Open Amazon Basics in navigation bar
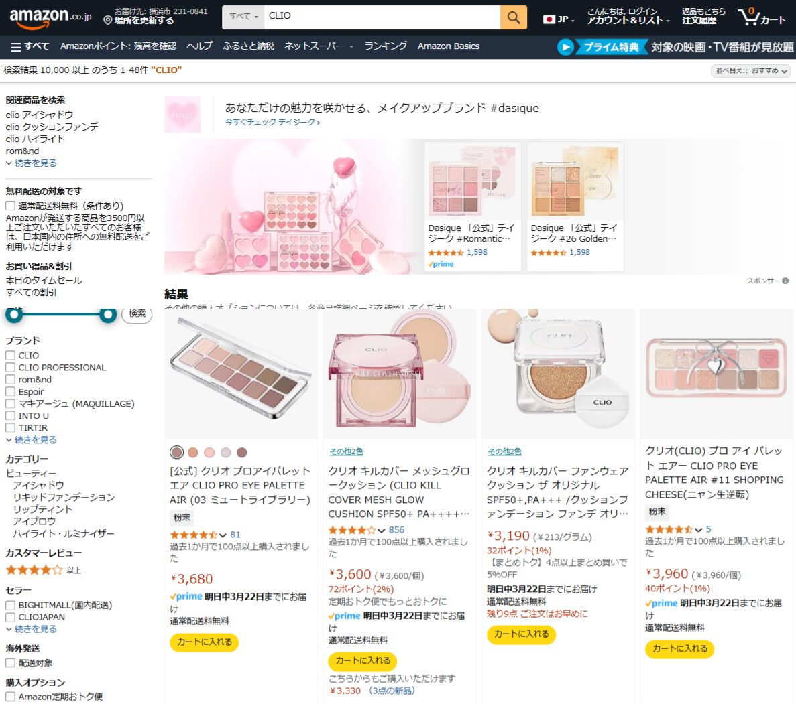 tap(448, 46)
